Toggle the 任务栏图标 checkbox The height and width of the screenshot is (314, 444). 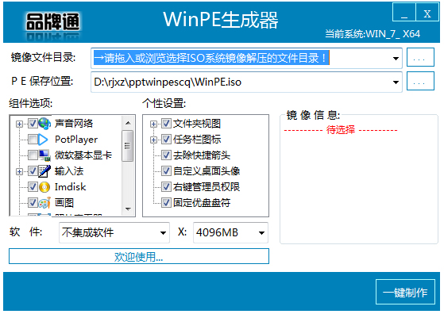coord(166,140)
